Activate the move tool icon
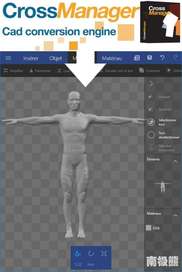This screenshot has width=182, height=272. click(x=78, y=254)
